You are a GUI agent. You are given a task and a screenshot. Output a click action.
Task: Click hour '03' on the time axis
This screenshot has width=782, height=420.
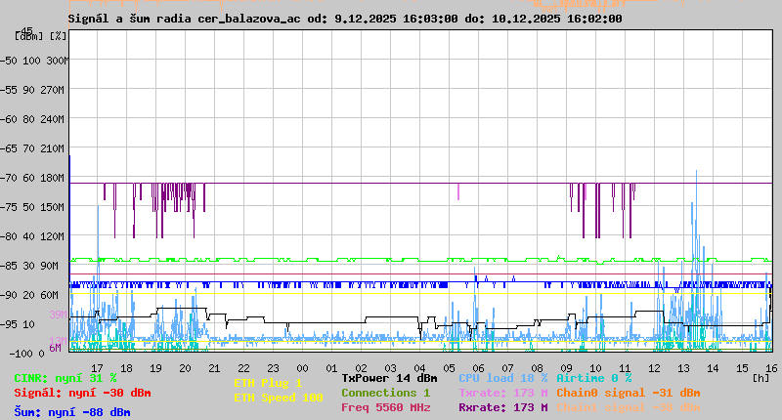(390, 368)
